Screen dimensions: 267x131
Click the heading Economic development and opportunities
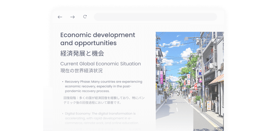(x=98, y=39)
